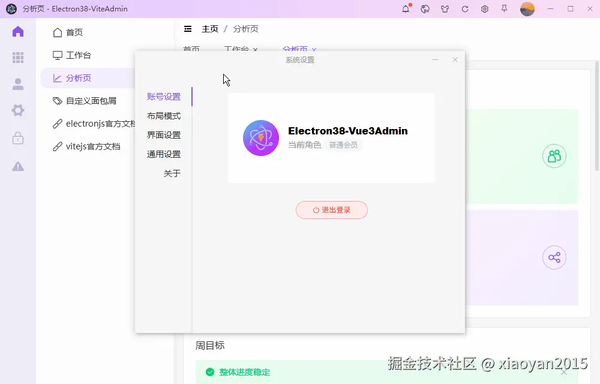This screenshot has width=600, height=384.
Task: Open the language switcher in the title bar
Action: tap(425, 9)
